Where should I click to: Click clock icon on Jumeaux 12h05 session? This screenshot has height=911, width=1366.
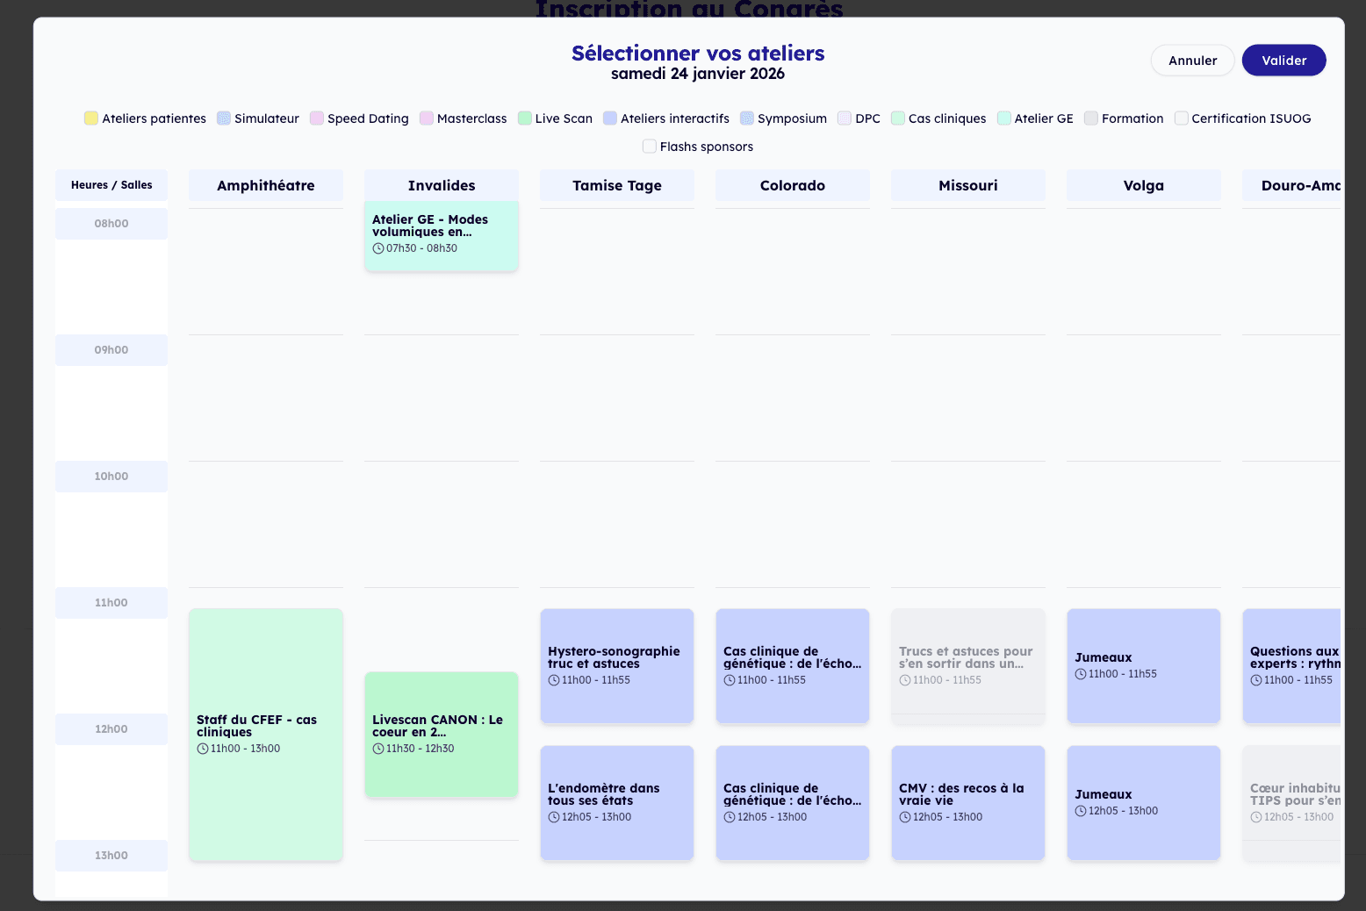pos(1081,811)
